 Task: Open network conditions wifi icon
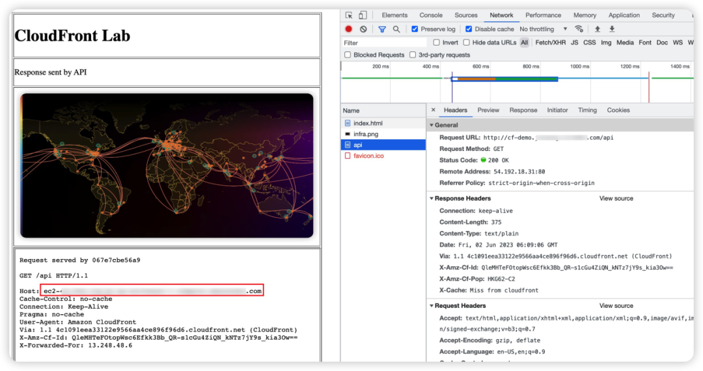click(x=579, y=29)
